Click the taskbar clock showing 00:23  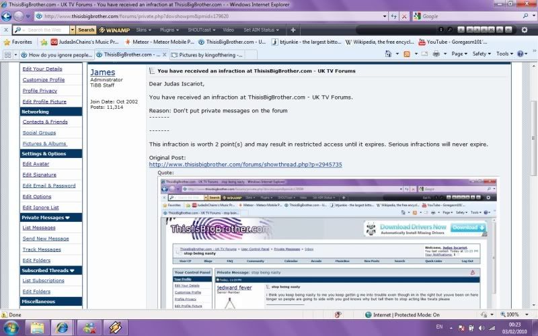coord(514,328)
